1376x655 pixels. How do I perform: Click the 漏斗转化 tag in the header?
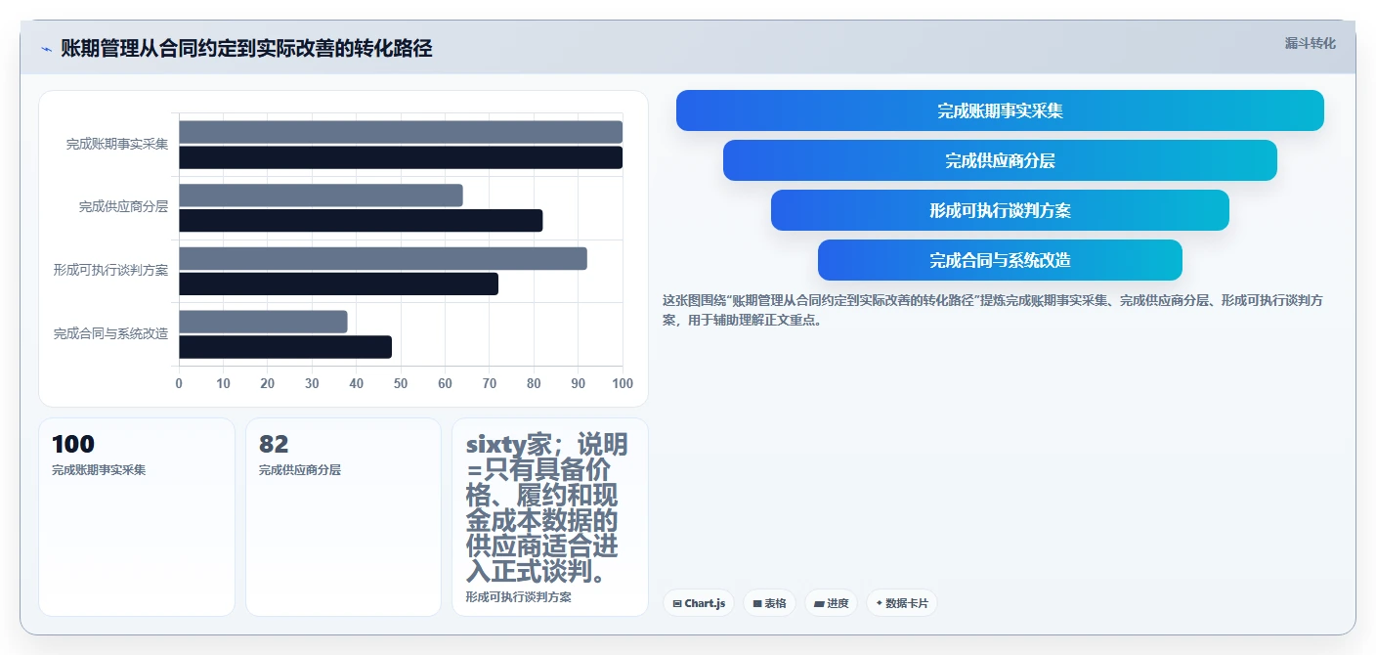pyautogui.click(x=1310, y=44)
